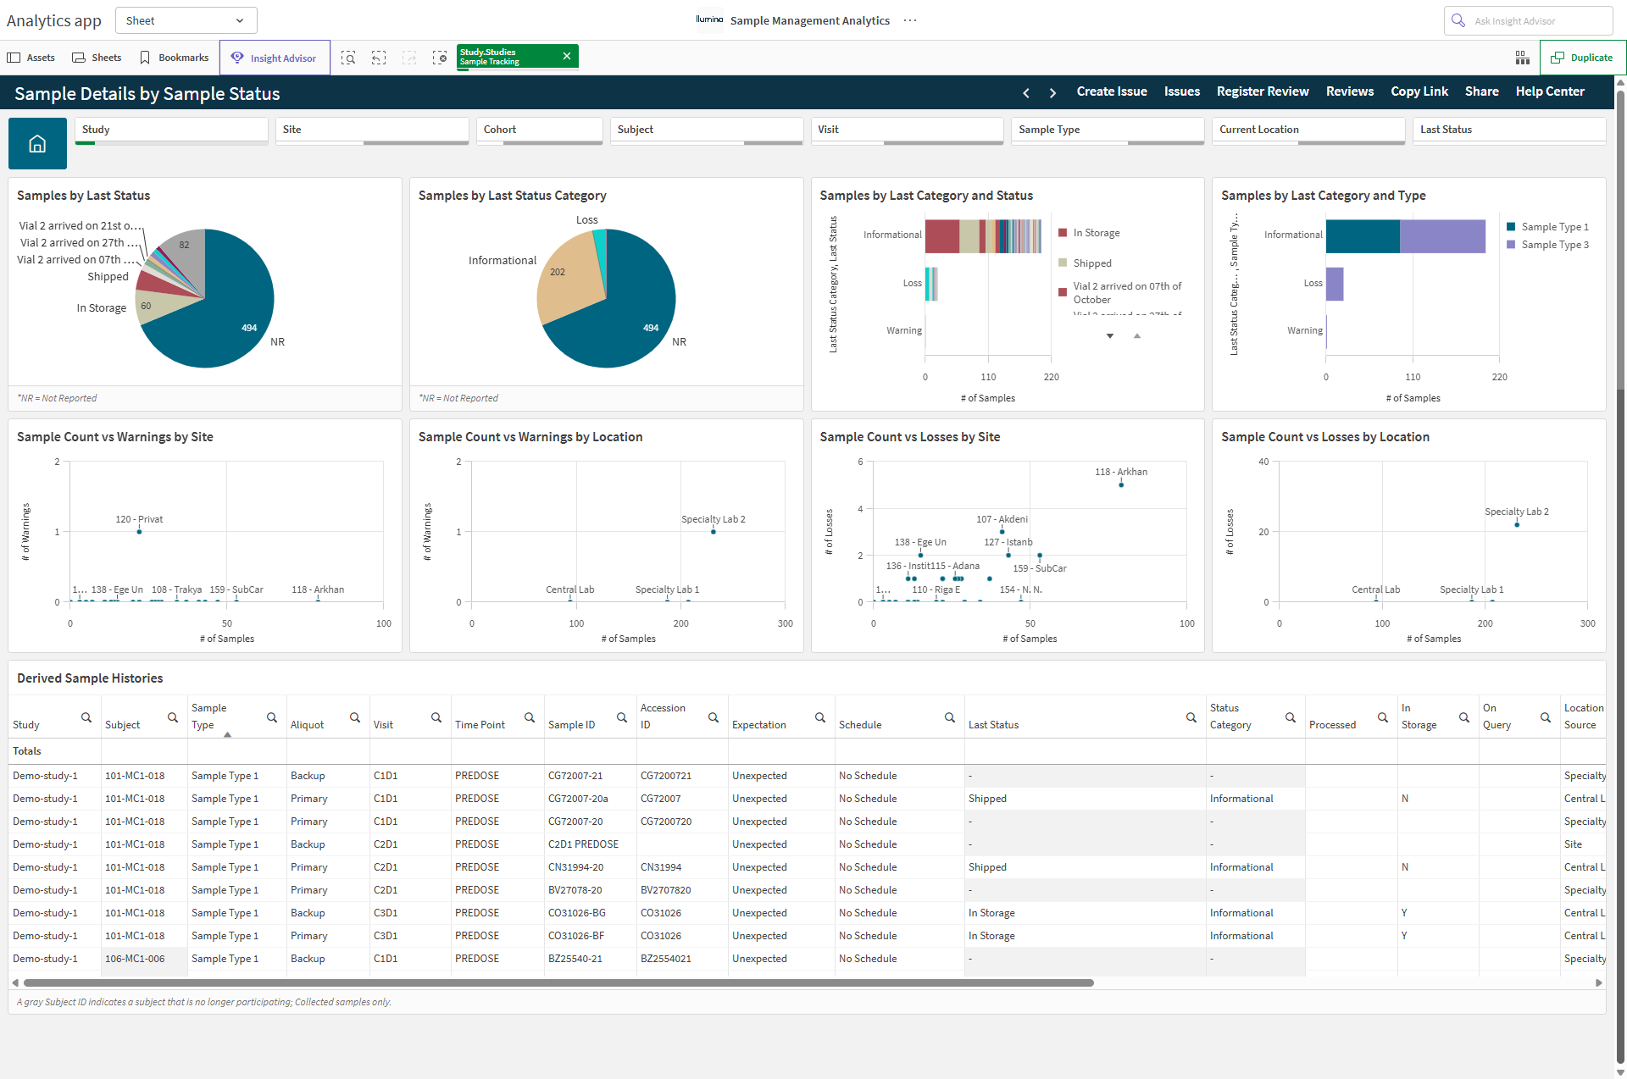
Task: Go to next sheet arrow
Action: pos(1052,92)
